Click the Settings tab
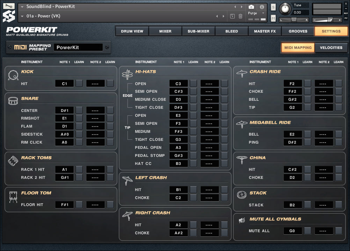The width and height of the screenshot is (350, 251). pyautogui.click(x=331, y=31)
